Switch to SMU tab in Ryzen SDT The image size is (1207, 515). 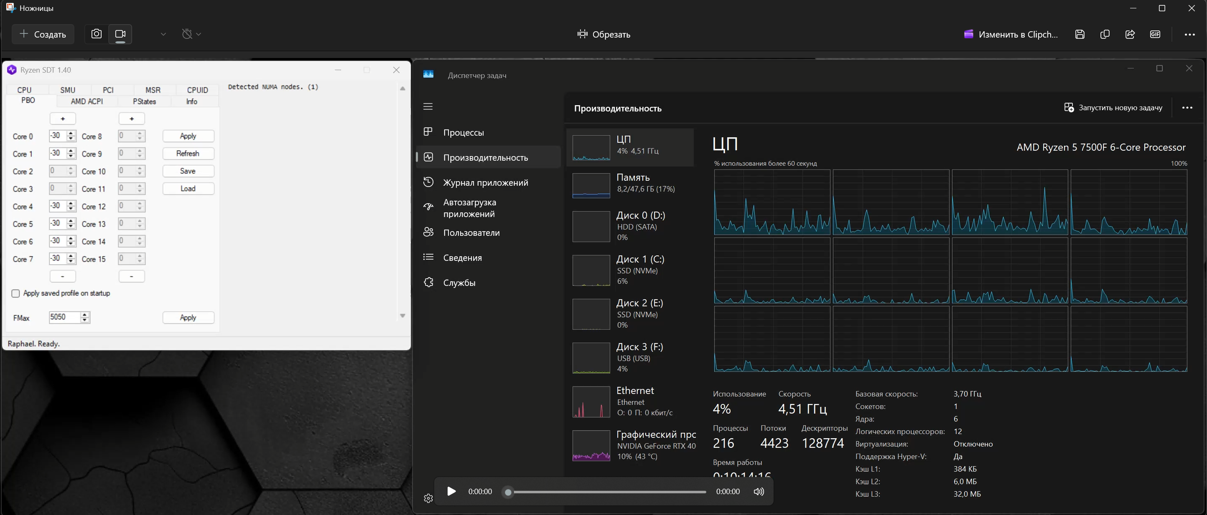[x=68, y=90]
